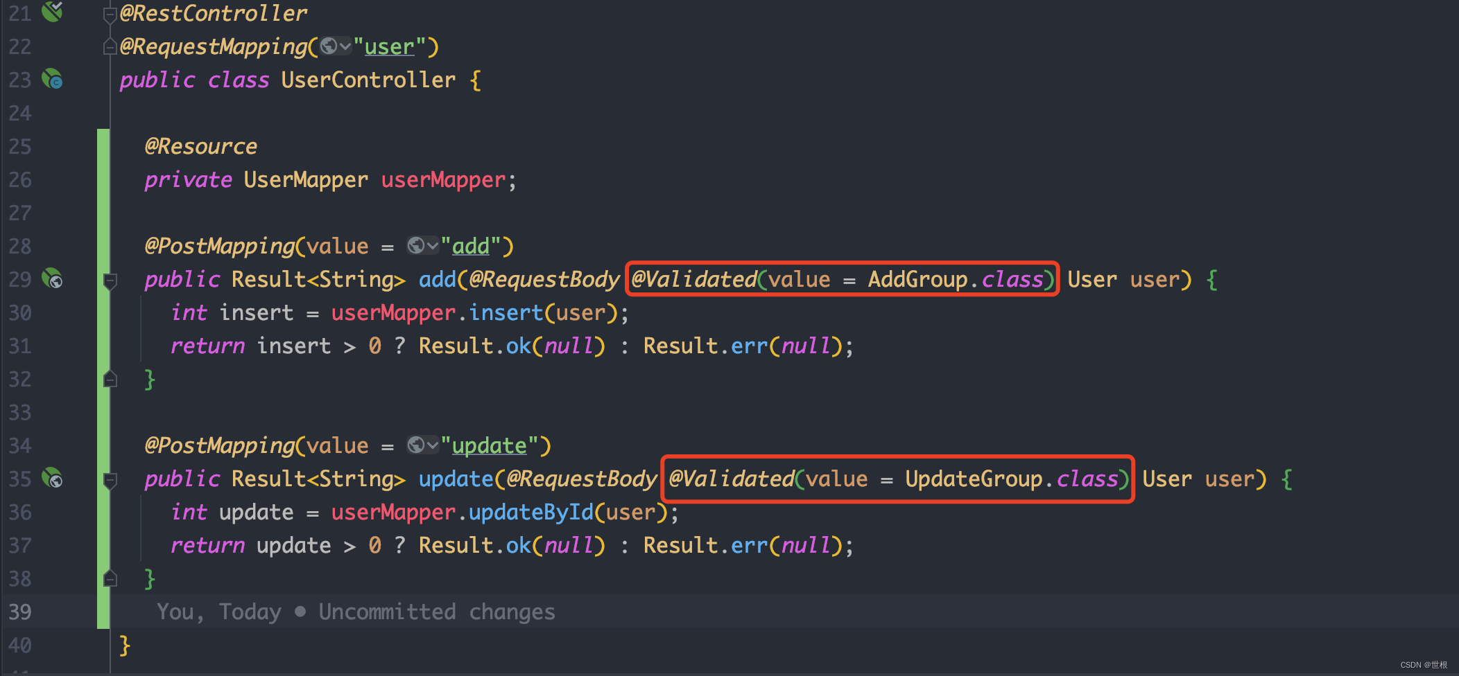The width and height of the screenshot is (1459, 676).
Task: Click the green VCS change marker beside line 27
Action: 103,213
